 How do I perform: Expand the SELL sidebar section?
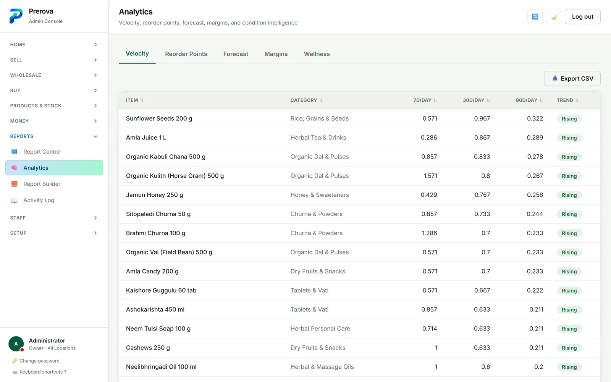click(54, 60)
